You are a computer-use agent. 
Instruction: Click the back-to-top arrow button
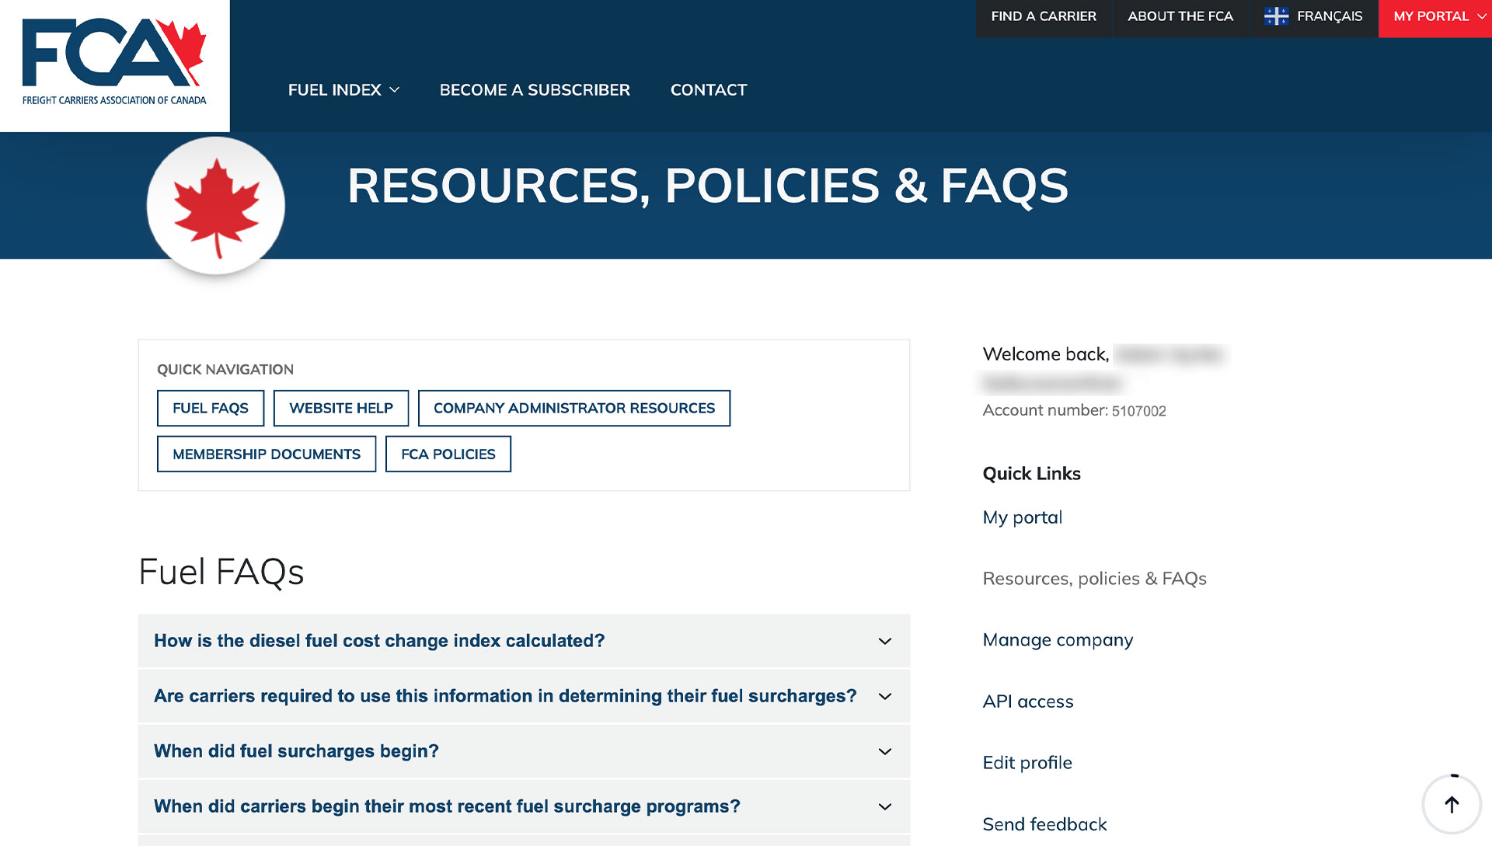1452,805
